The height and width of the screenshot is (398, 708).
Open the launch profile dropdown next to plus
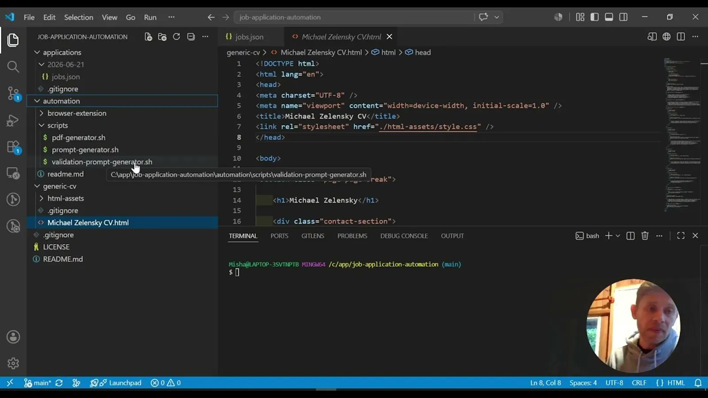coord(618,236)
